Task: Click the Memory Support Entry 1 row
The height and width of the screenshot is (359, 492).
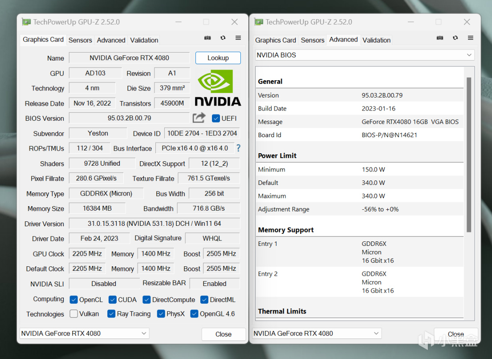Action: (360, 252)
